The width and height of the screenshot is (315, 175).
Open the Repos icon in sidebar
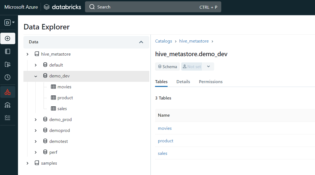coord(8,64)
